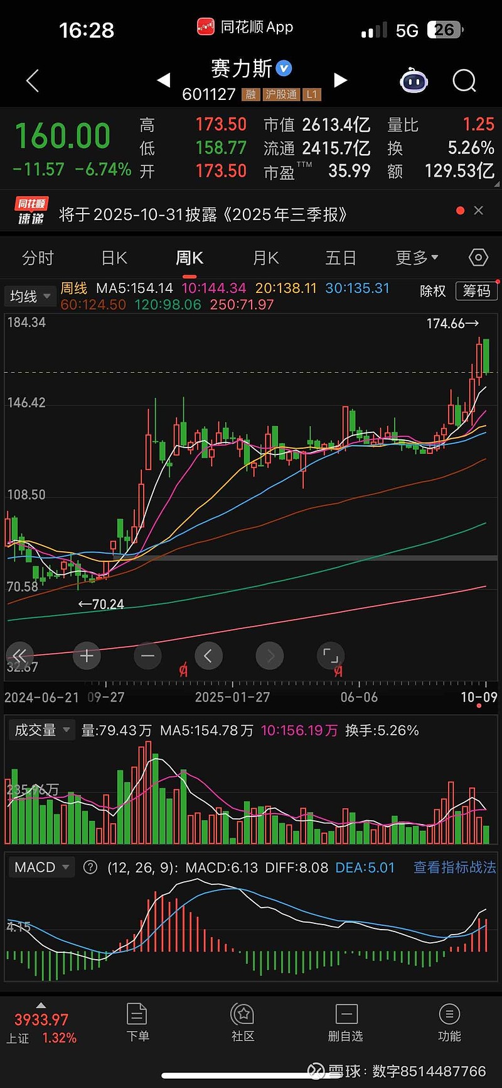This screenshot has height=1088, width=502.
Task: Open the 2025年三季报 disclosure notice
Action: [203, 214]
